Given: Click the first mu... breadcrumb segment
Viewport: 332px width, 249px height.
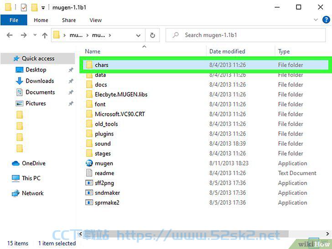Looking at the screenshot, I should pyautogui.click(x=76, y=36).
